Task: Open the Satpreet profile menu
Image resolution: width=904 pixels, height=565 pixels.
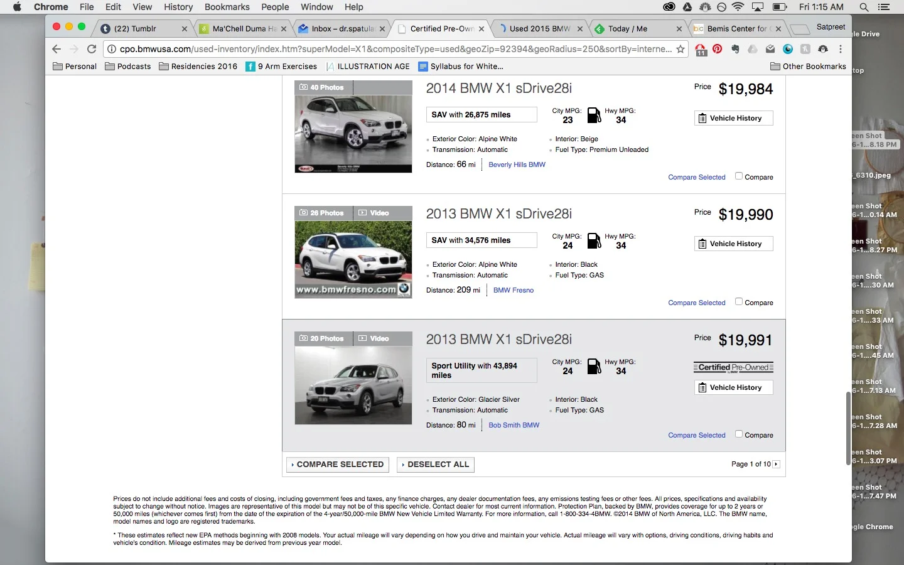Action: pos(831,27)
